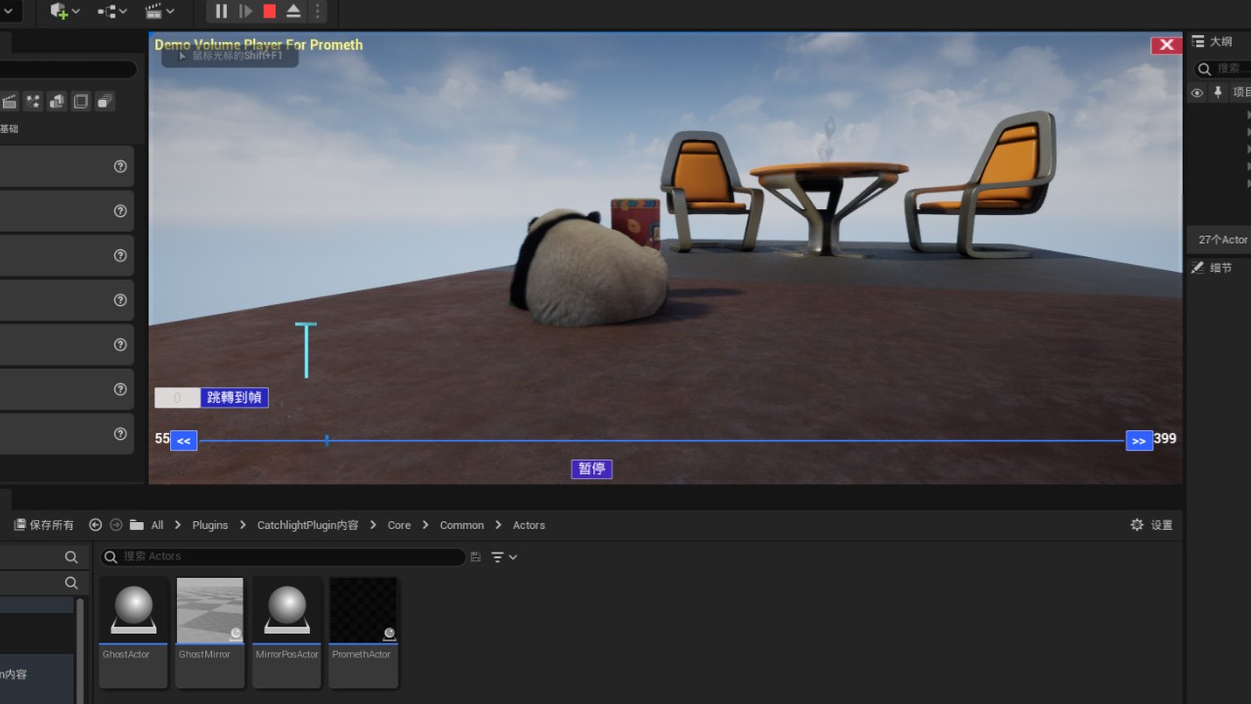This screenshot has height=704, width=1251.
Task: Click the save search floppy icon
Action: [476, 556]
